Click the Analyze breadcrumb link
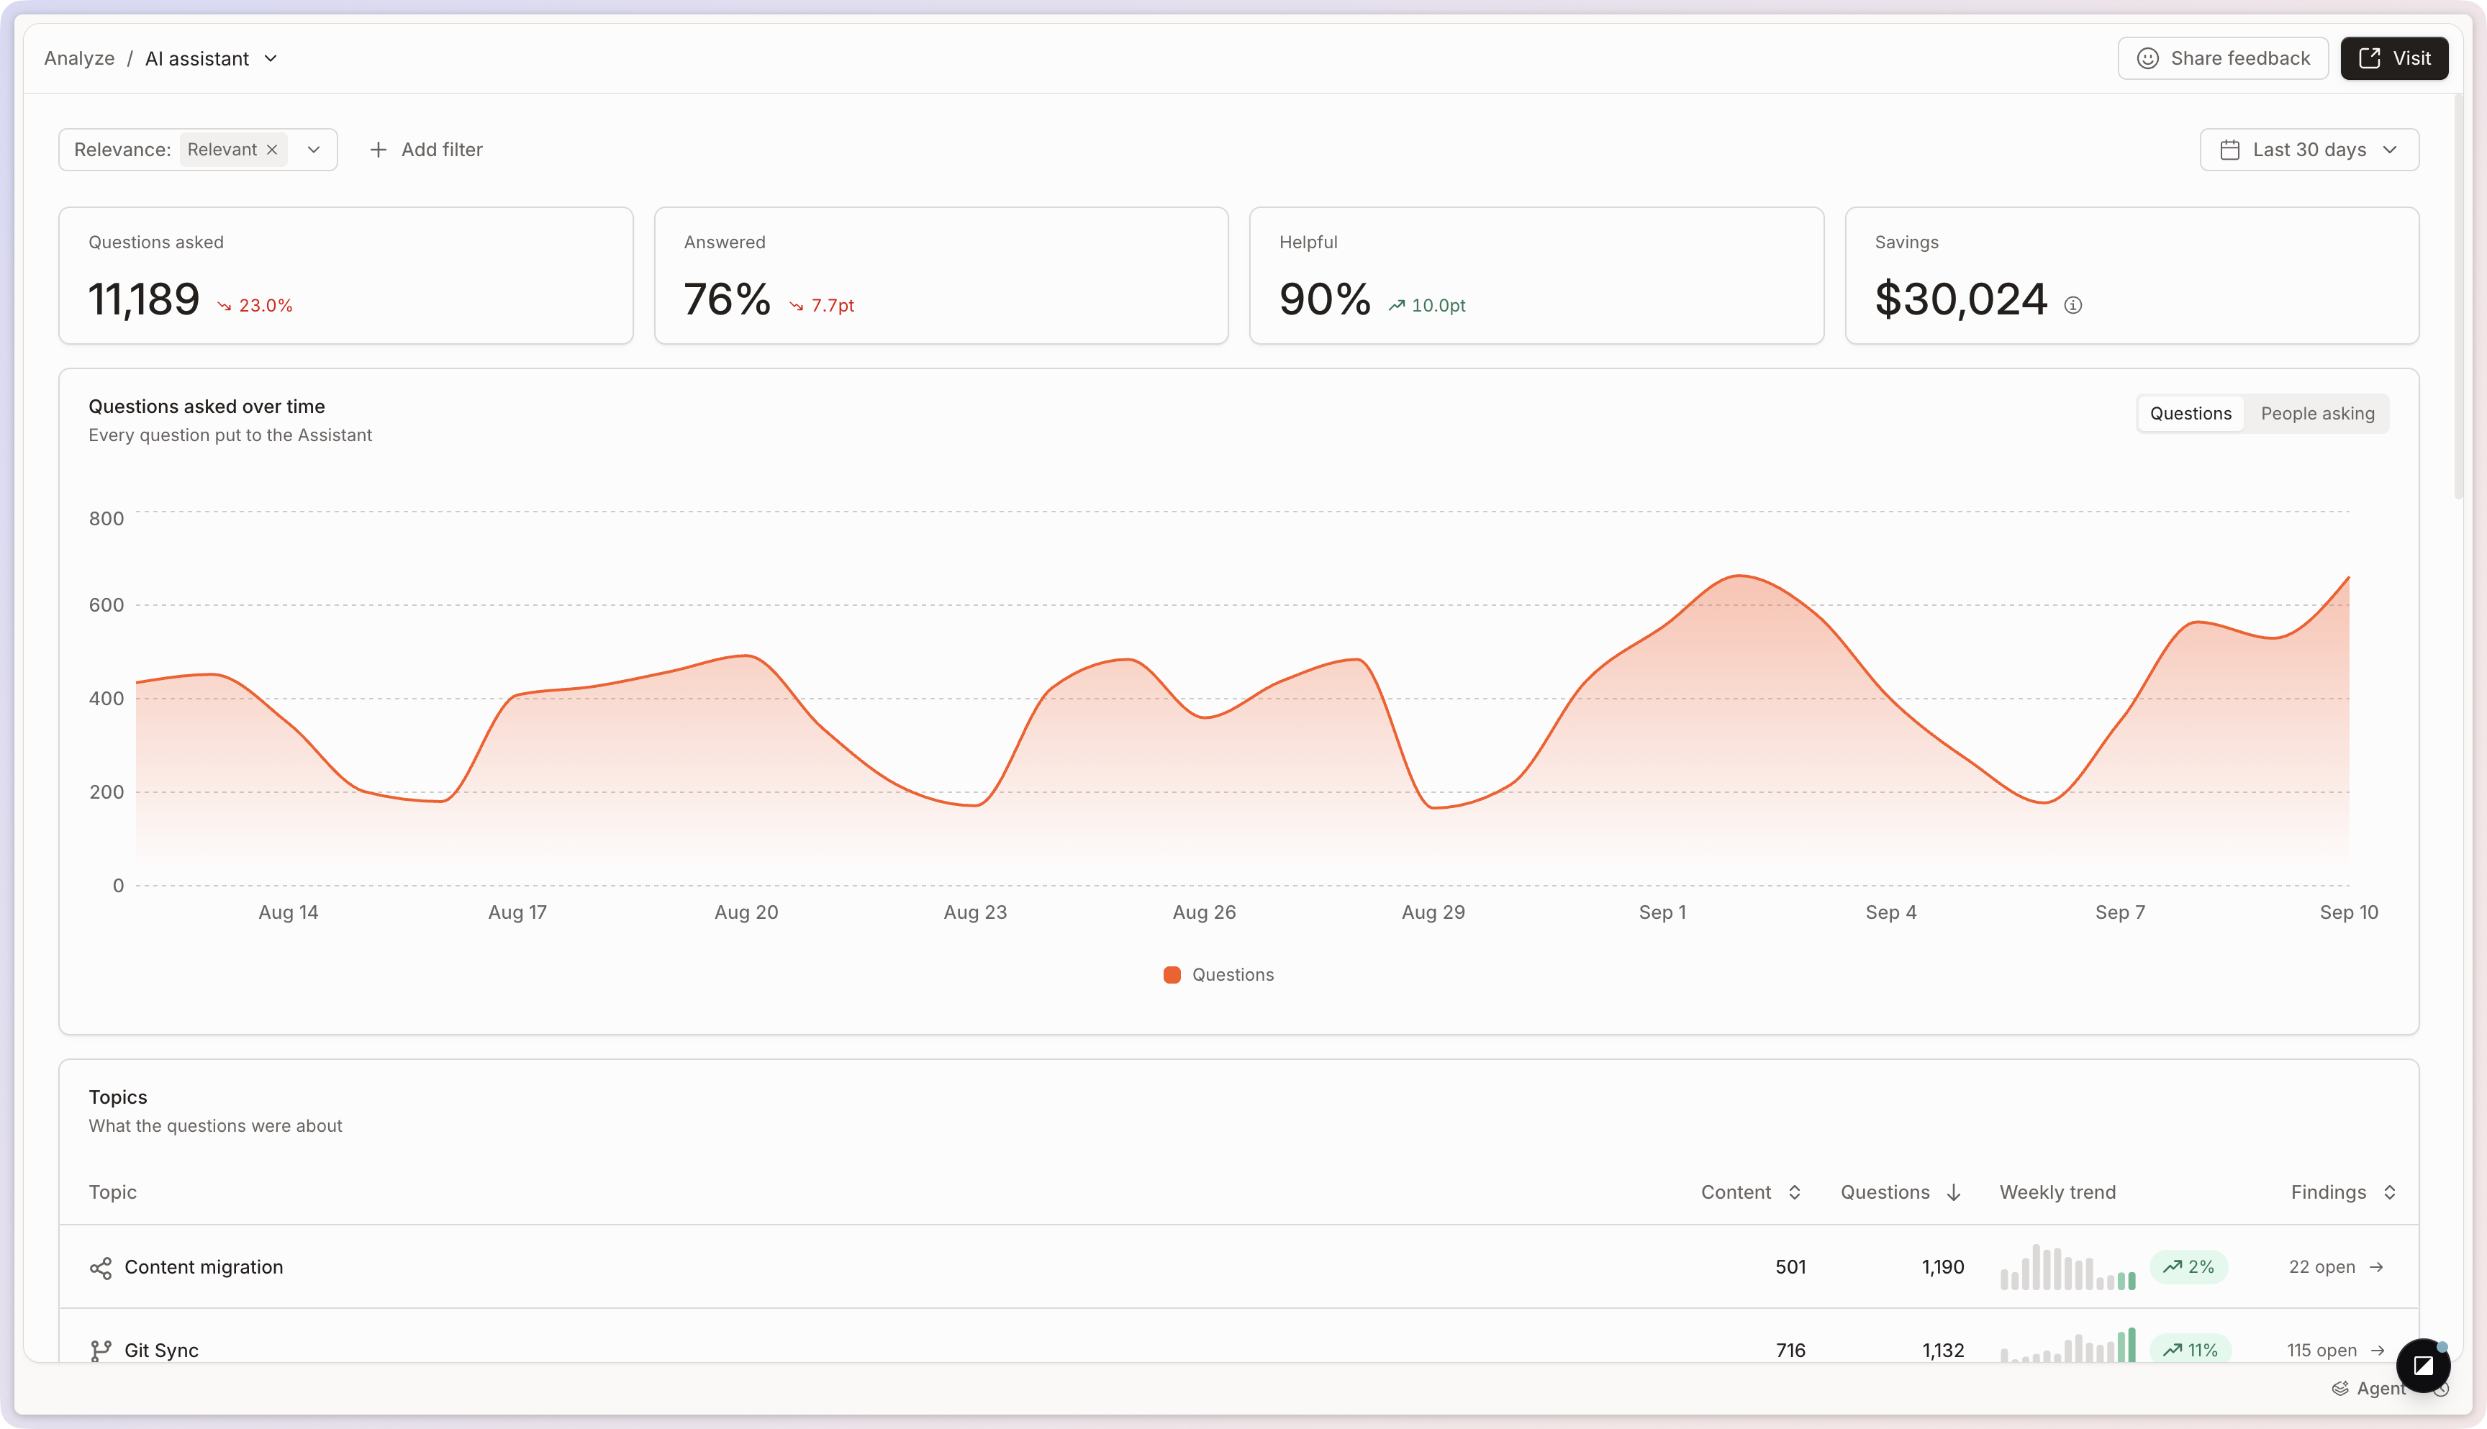 pyautogui.click(x=78, y=59)
